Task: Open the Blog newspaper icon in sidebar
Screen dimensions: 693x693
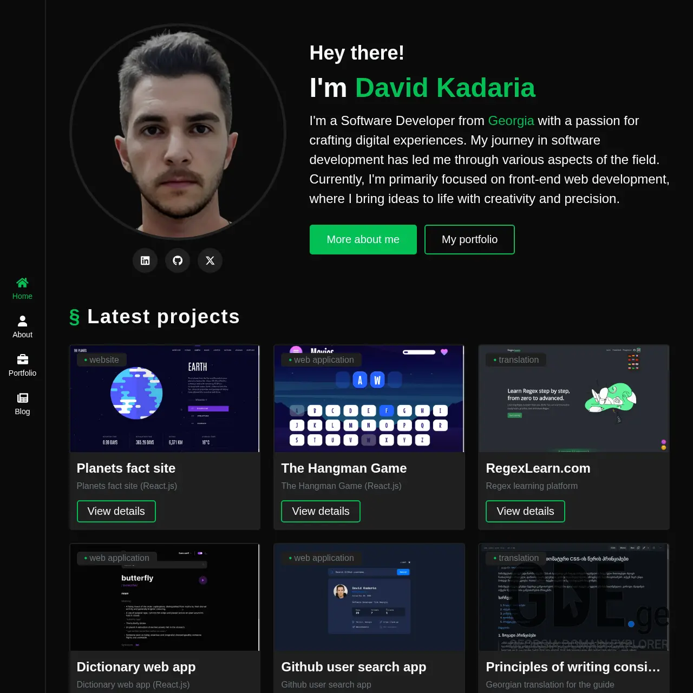Action: pyautogui.click(x=22, y=398)
